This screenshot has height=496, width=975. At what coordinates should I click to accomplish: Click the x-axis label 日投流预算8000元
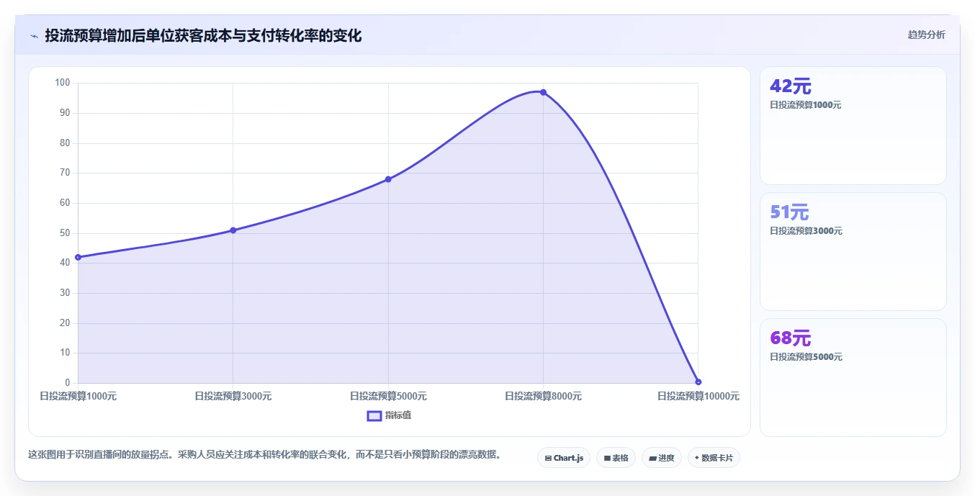[x=543, y=396]
